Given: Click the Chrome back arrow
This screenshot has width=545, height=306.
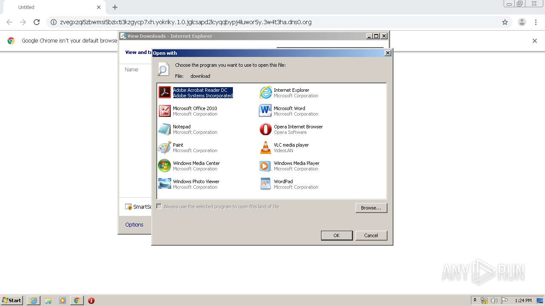Looking at the screenshot, I should (9, 22).
